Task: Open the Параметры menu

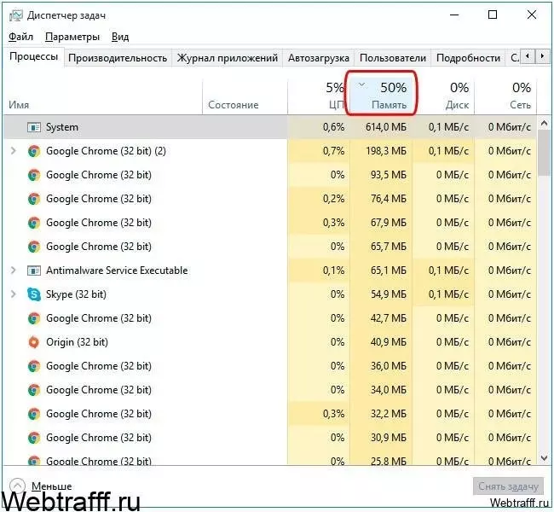Action: pyautogui.click(x=72, y=37)
